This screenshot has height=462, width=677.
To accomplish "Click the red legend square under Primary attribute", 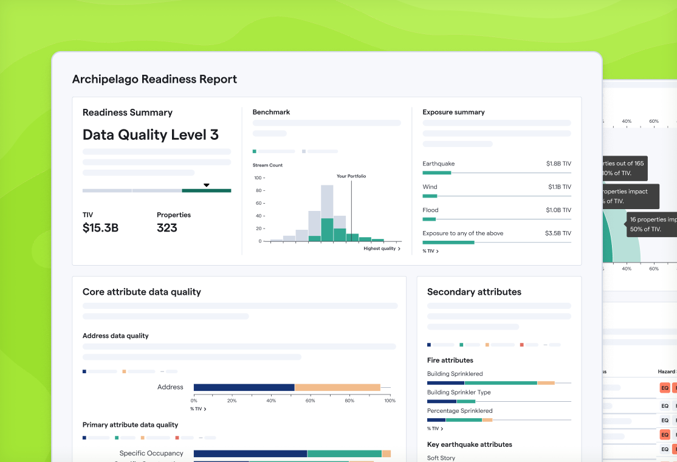I will [x=177, y=438].
